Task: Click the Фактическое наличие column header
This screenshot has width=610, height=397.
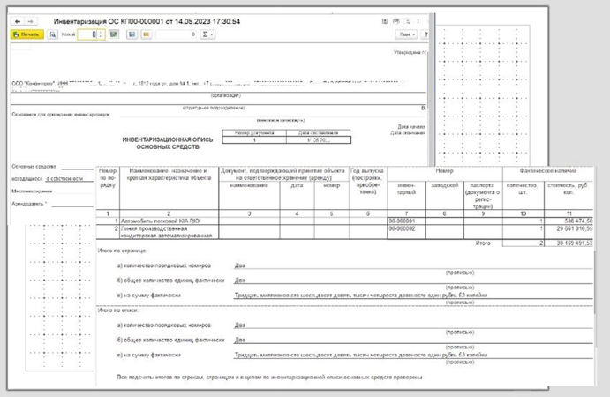Action: [x=547, y=170]
